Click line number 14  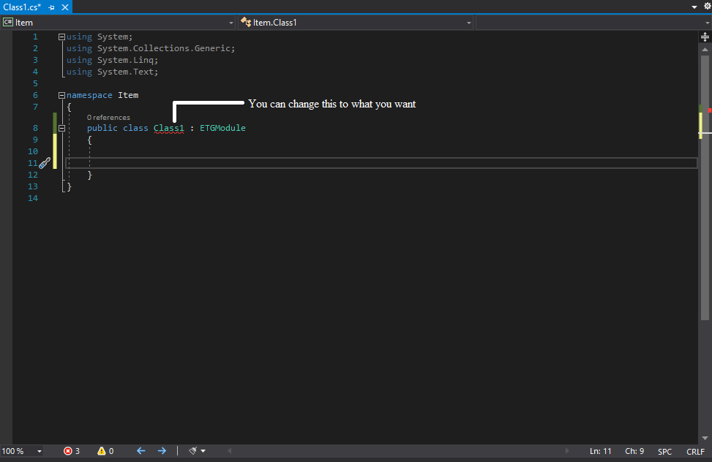pyautogui.click(x=33, y=198)
